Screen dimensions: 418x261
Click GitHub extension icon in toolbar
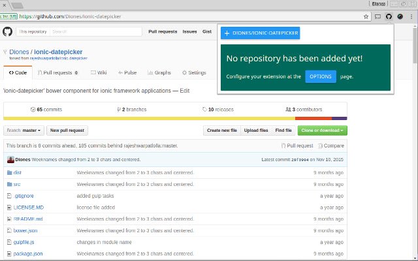tap(389, 16)
